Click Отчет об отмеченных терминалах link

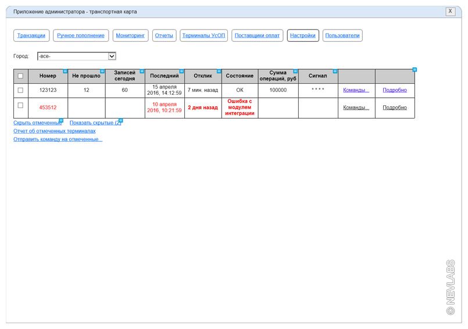coord(54,131)
